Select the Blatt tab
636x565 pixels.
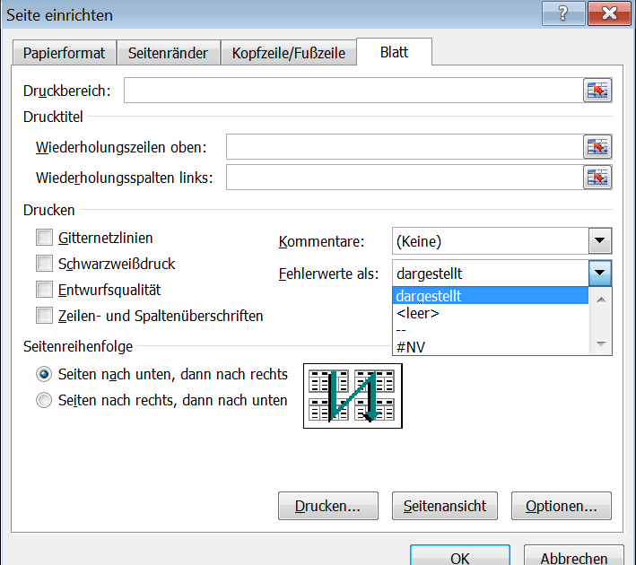click(x=395, y=52)
